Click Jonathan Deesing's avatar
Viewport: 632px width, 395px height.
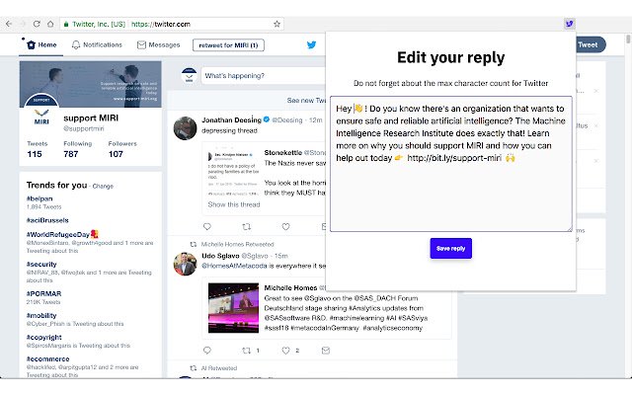click(x=185, y=128)
